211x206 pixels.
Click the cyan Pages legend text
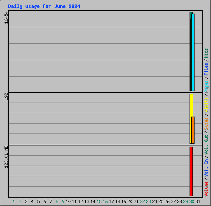[206, 87]
